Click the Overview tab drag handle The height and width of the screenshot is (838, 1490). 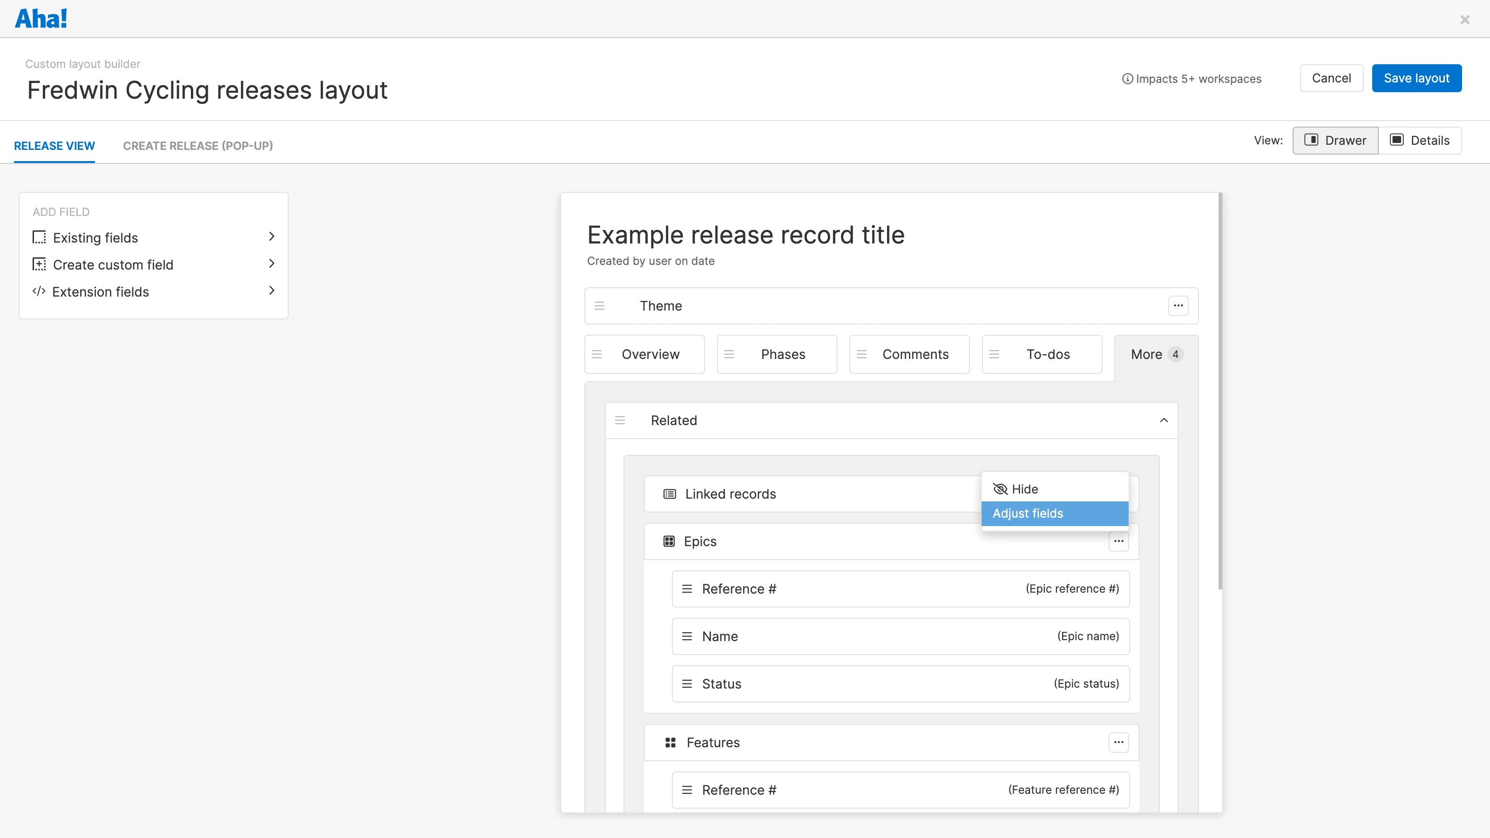(x=597, y=354)
